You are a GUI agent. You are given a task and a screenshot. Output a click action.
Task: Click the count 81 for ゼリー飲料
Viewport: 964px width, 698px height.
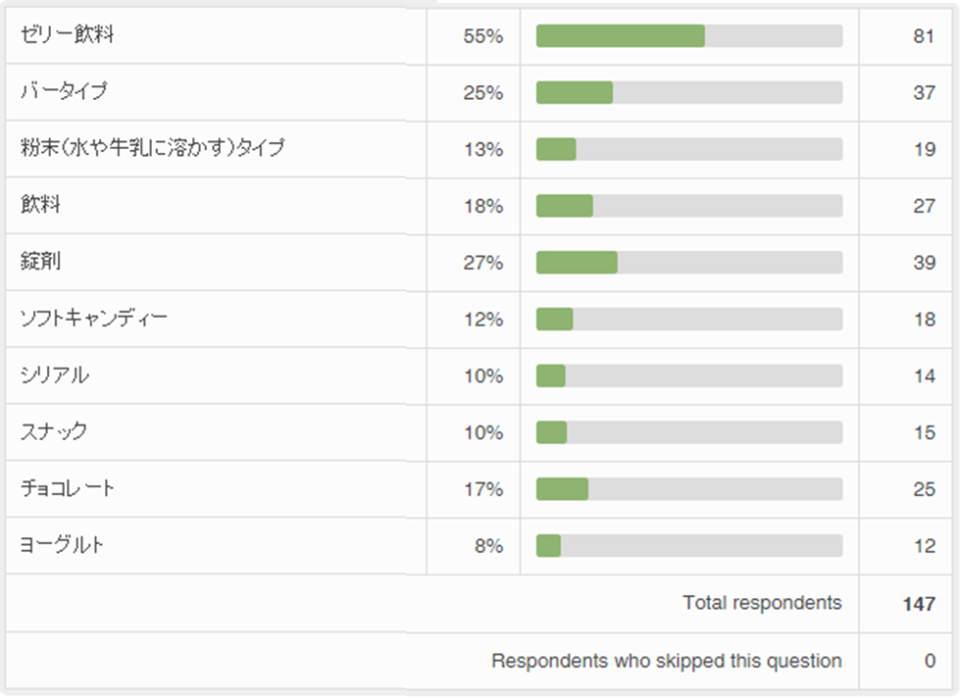(923, 37)
